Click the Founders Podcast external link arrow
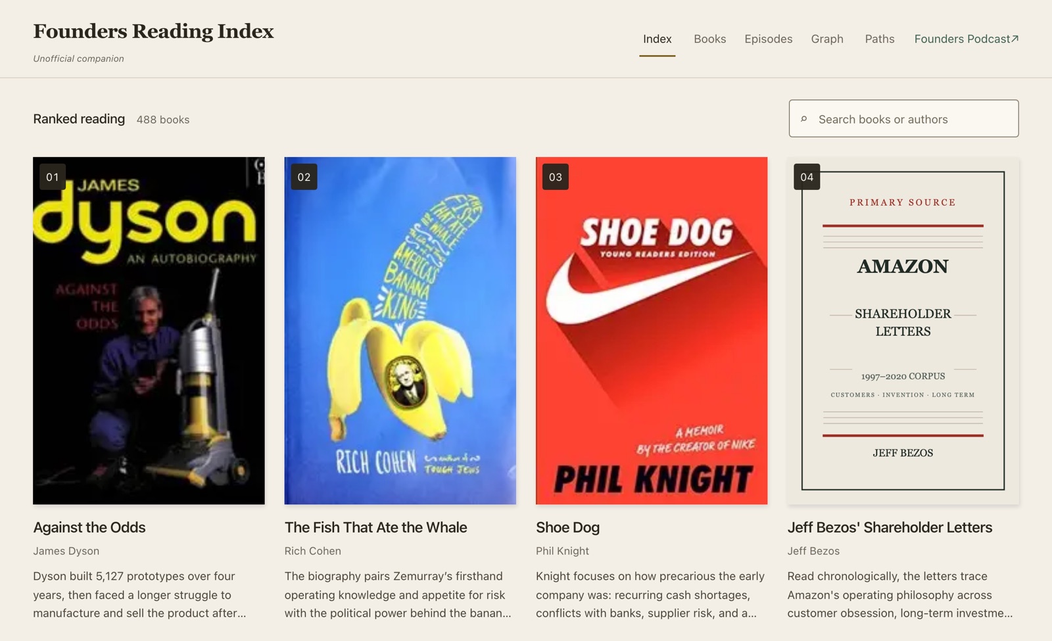1052x641 pixels. tap(1015, 39)
